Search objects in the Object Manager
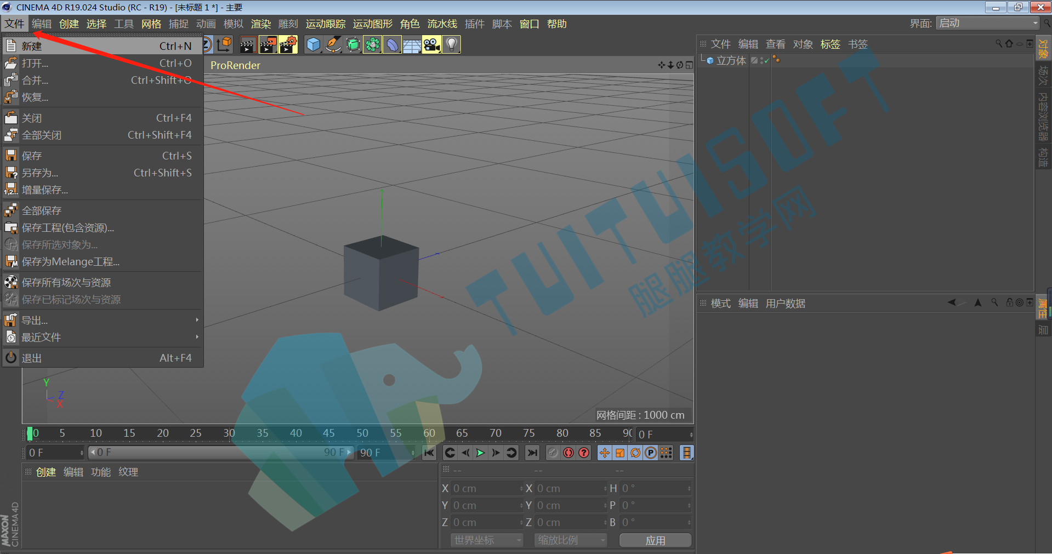This screenshot has height=554, width=1052. tap(999, 44)
